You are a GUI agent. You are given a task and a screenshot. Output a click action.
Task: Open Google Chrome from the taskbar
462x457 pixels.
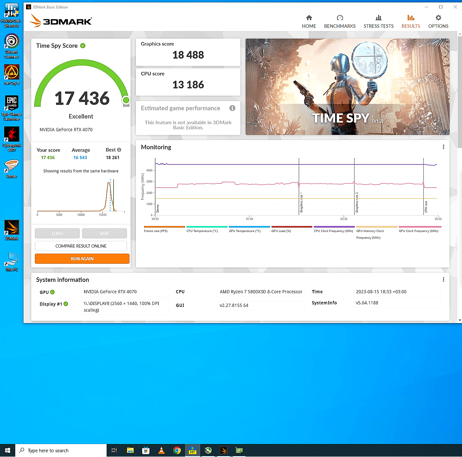point(177,450)
